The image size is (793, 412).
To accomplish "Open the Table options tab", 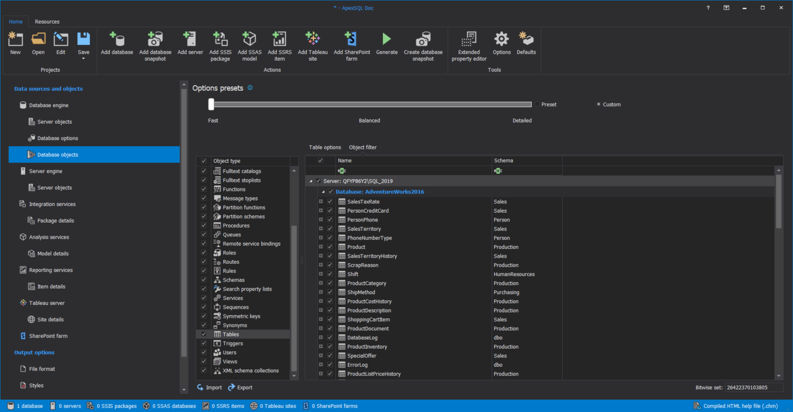I will 325,147.
